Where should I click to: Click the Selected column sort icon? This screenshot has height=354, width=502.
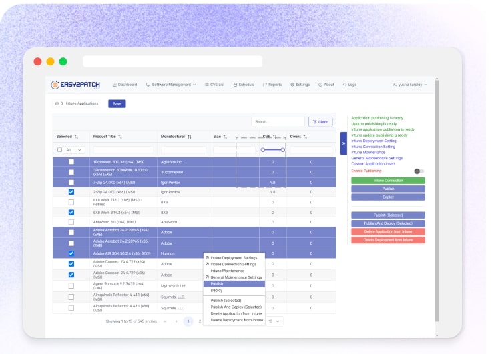(x=76, y=137)
